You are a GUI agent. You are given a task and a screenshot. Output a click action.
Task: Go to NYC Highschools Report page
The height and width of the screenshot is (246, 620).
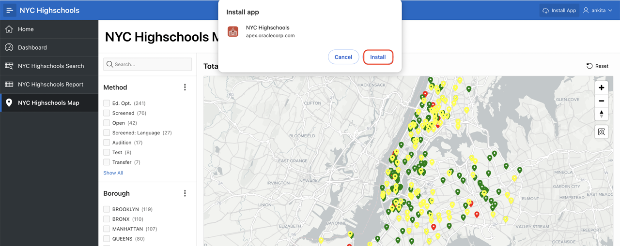point(50,84)
